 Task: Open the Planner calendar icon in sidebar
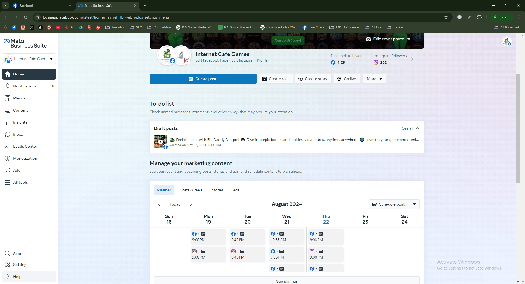pyautogui.click(x=8, y=98)
